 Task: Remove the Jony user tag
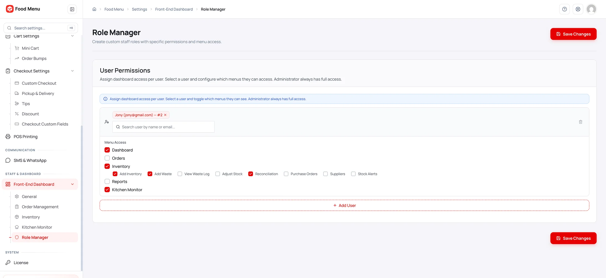tap(165, 115)
